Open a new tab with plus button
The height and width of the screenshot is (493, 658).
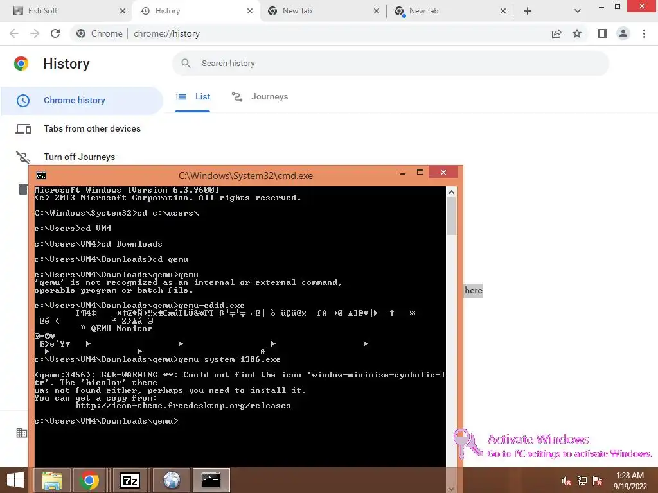[x=528, y=11]
